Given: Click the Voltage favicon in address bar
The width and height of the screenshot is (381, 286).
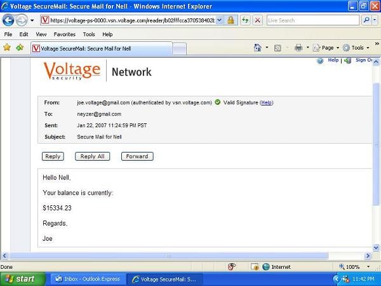Looking at the screenshot, I should tap(45, 20).
